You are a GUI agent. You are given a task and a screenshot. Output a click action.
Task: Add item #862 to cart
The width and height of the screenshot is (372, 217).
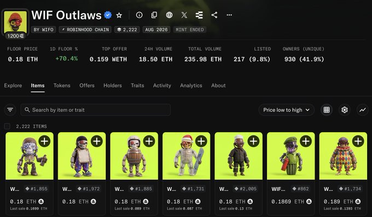pyautogui.click(x=306, y=141)
